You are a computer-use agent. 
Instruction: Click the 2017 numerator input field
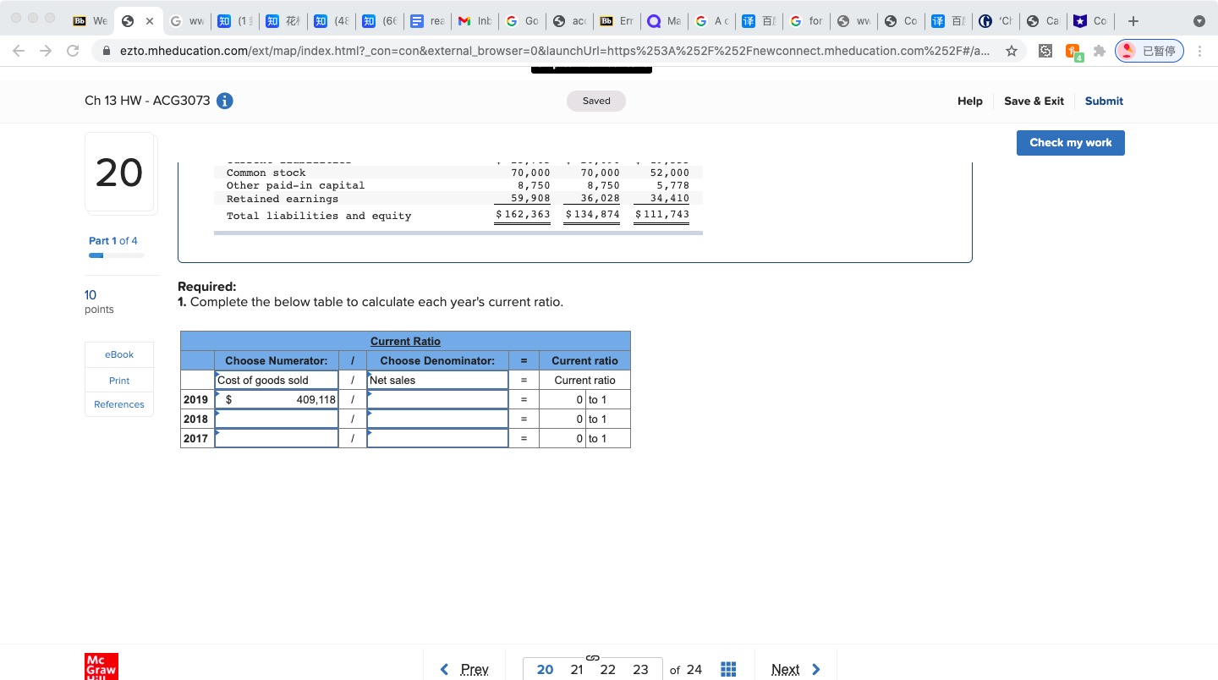[277, 438]
